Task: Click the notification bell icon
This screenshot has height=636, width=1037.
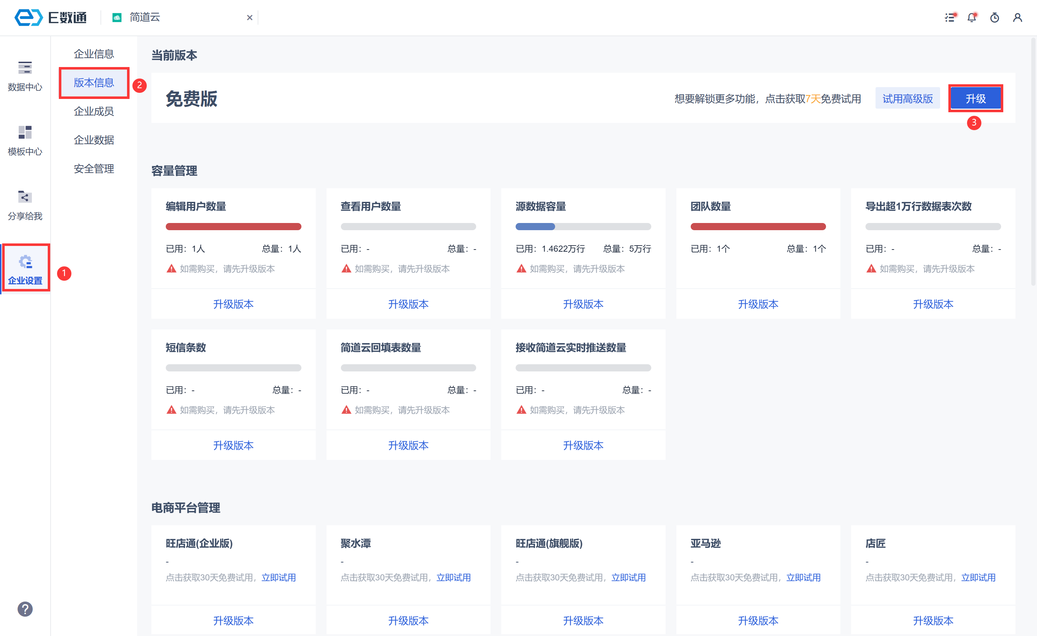Action: 972,18
